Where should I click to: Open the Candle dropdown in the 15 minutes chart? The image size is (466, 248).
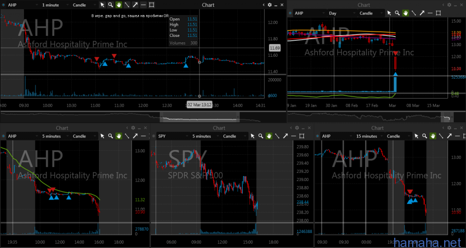(x=398, y=136)
